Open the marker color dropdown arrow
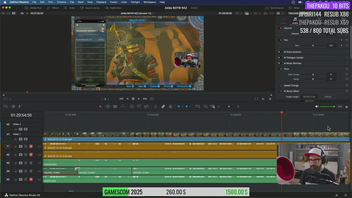Image resolution: width=352 pixels, height=198 pixels. click(x=190, y=107)
